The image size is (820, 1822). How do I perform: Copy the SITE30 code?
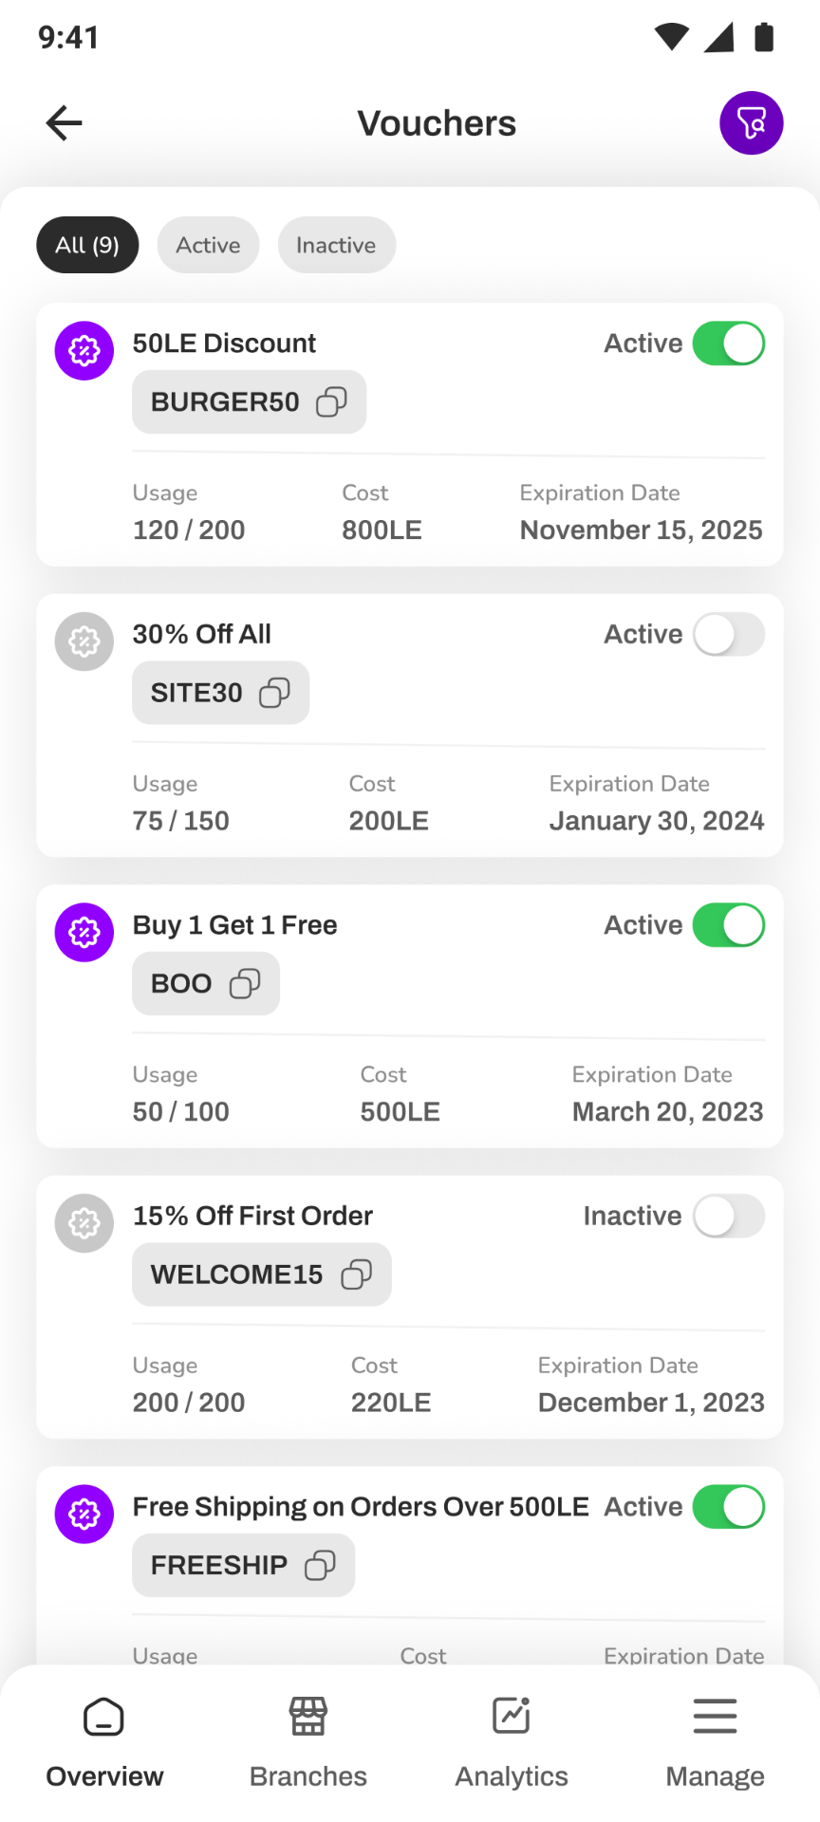click(274, 693)
